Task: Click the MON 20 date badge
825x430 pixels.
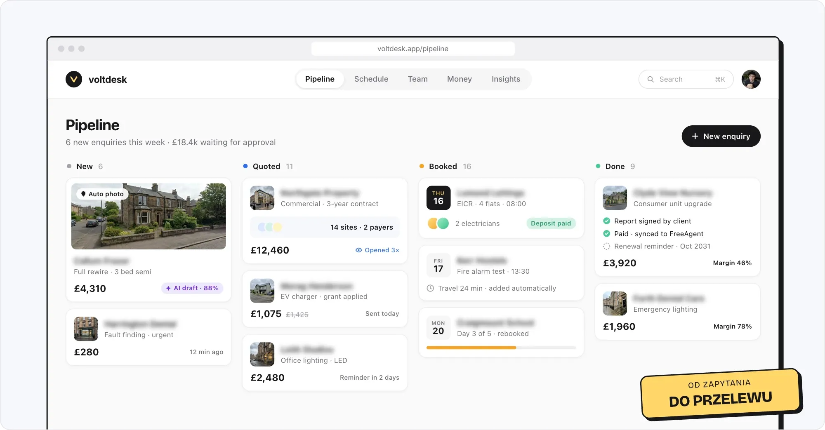Action: pos(438,328)
